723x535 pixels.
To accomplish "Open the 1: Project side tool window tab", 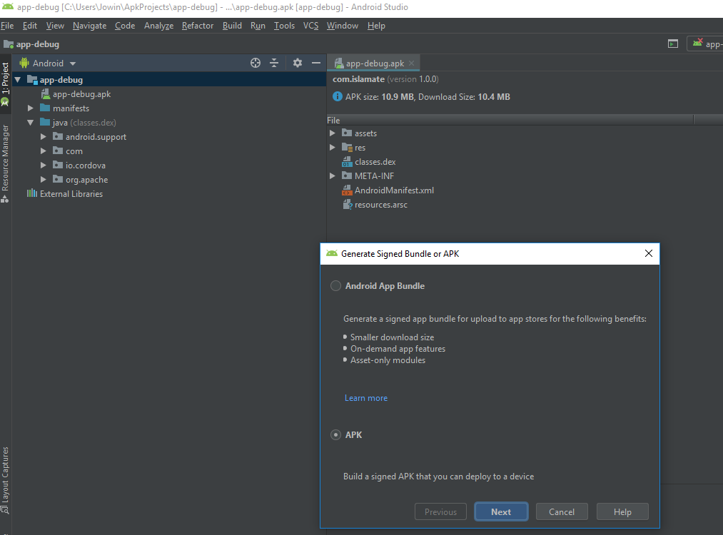I will tap(5, 84).
